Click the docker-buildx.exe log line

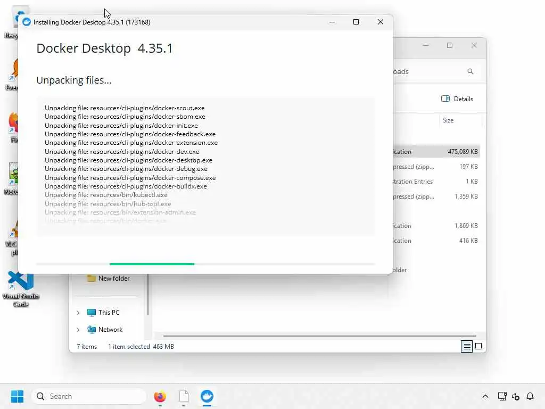(x=126, y=186)
